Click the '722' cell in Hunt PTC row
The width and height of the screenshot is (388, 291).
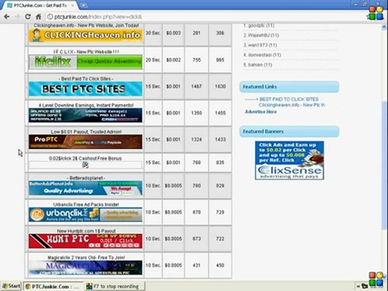[220, 239]
